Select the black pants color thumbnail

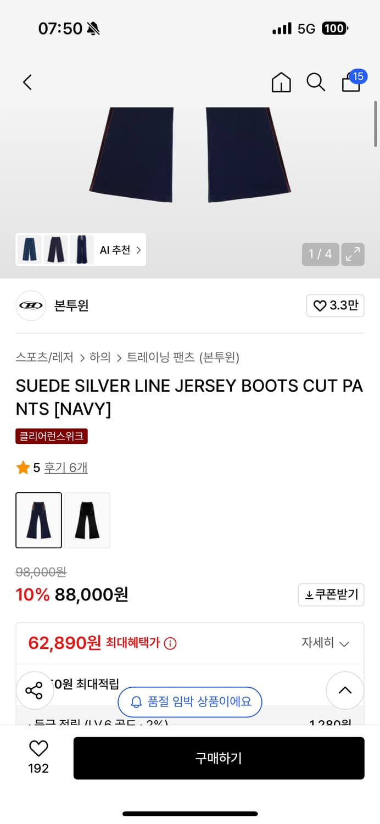click(87, 520)
